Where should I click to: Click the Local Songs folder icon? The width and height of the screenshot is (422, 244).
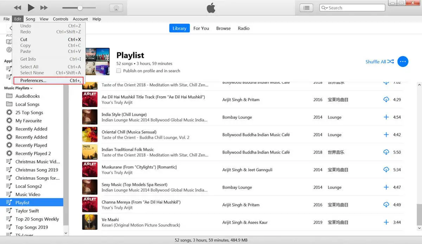click(x=9, y=104)
